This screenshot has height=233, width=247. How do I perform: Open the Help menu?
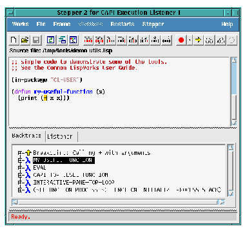coord(227,24)
